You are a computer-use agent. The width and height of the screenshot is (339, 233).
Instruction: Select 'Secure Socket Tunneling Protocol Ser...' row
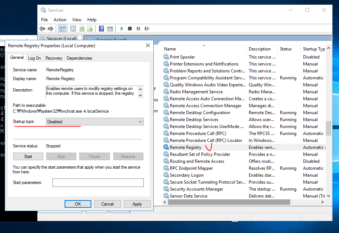click(244, 182)
